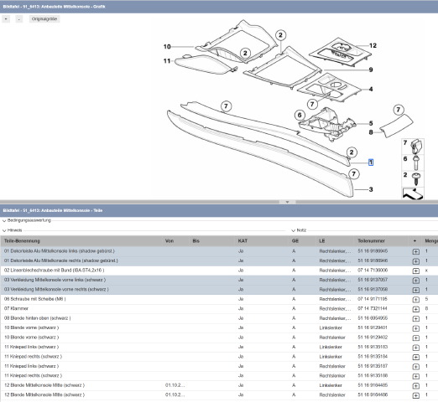Viewport: 438px width, 402px height.
Task: Add Dekorleiste Alu Mittelkonsole rechts to list
Action: pos(415,261)
